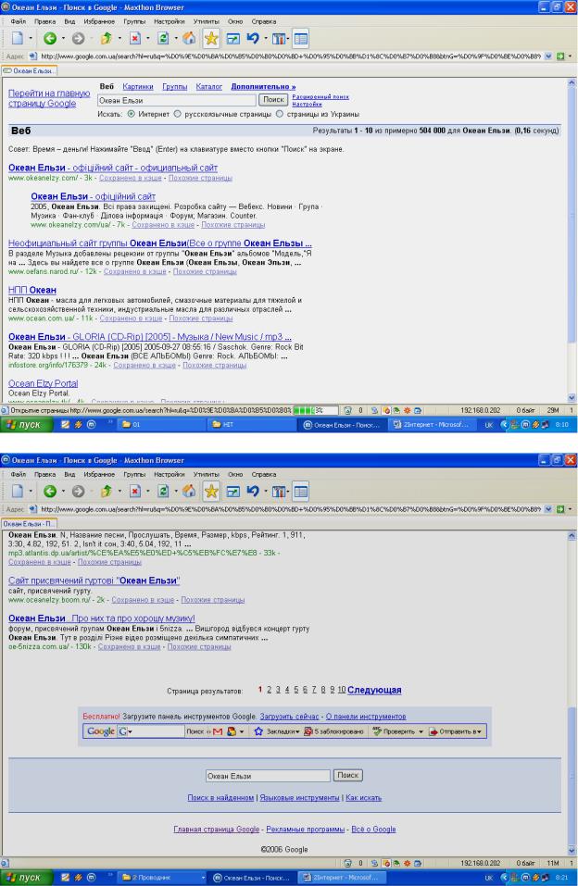
Task: Click the Расширенный поиск link
Action: point(320,96)
